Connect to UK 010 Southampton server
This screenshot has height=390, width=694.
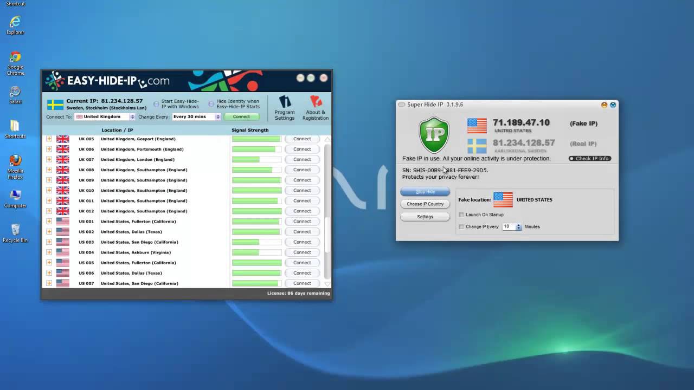pyautogui.click(x=302, y=190)
